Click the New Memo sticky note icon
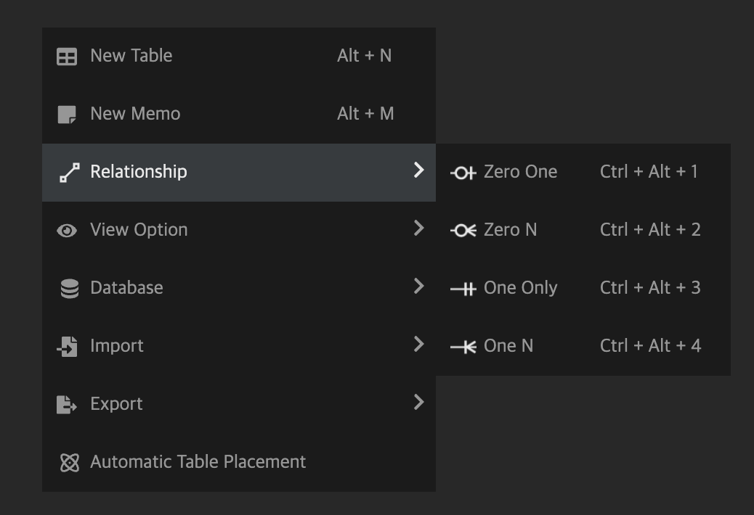754x515 pixels. [67, 115]
